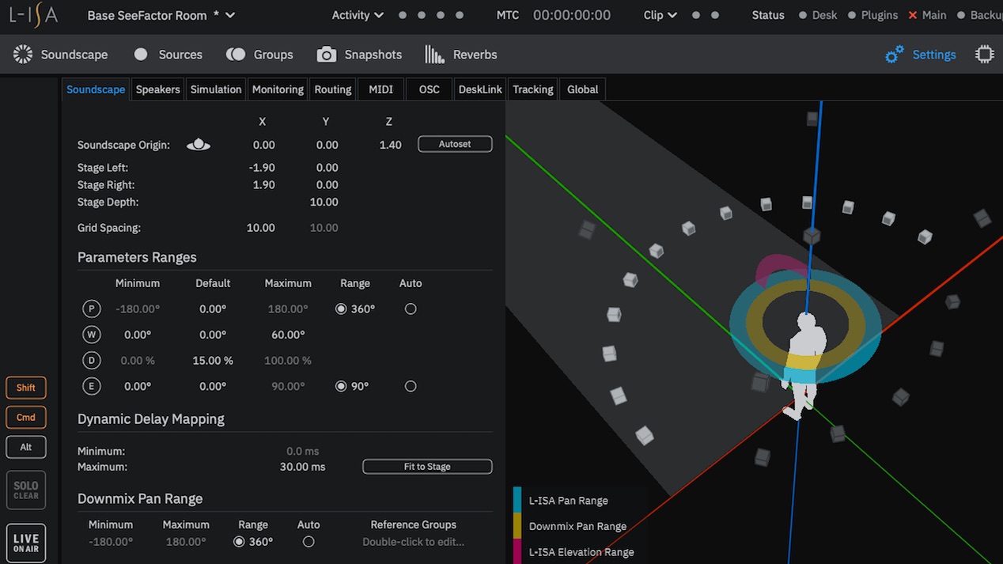Open the Reverbs panel
This screenshot has height=564, width=1003.
(460, 54)
